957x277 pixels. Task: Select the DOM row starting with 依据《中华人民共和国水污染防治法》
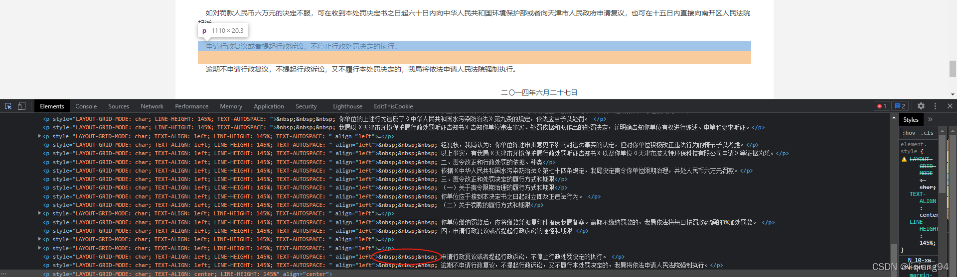445,171
